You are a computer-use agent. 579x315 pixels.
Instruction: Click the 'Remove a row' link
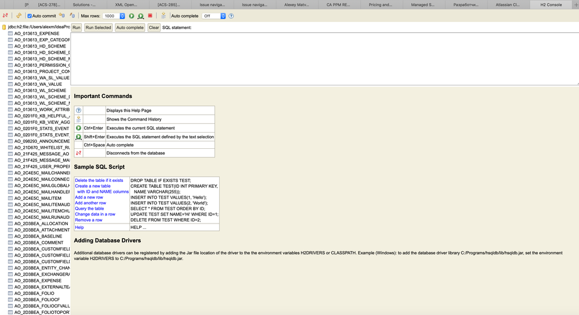coord(89,220)
